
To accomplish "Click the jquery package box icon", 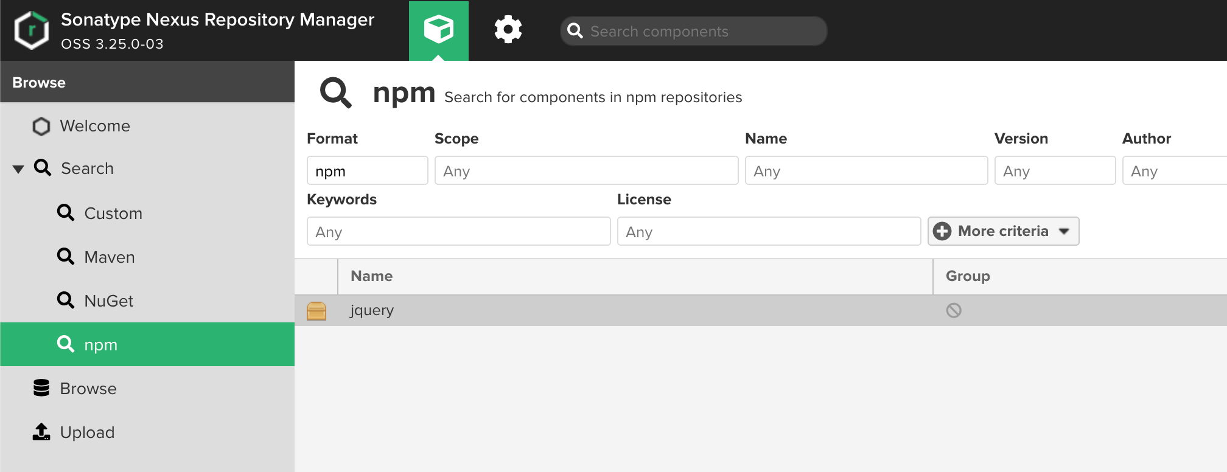I will [316, 311].
